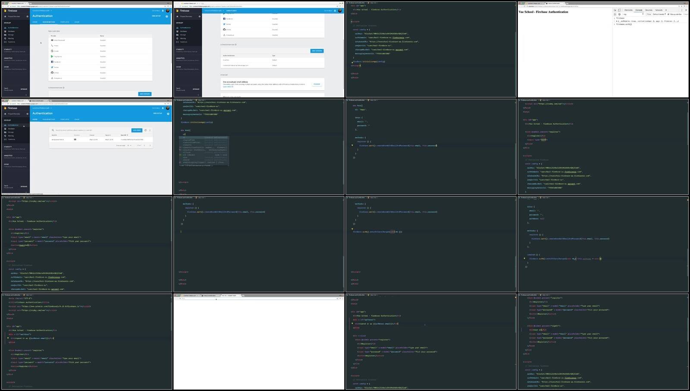
Task: Click the Filter field in DevTools console
Action: 649,14
